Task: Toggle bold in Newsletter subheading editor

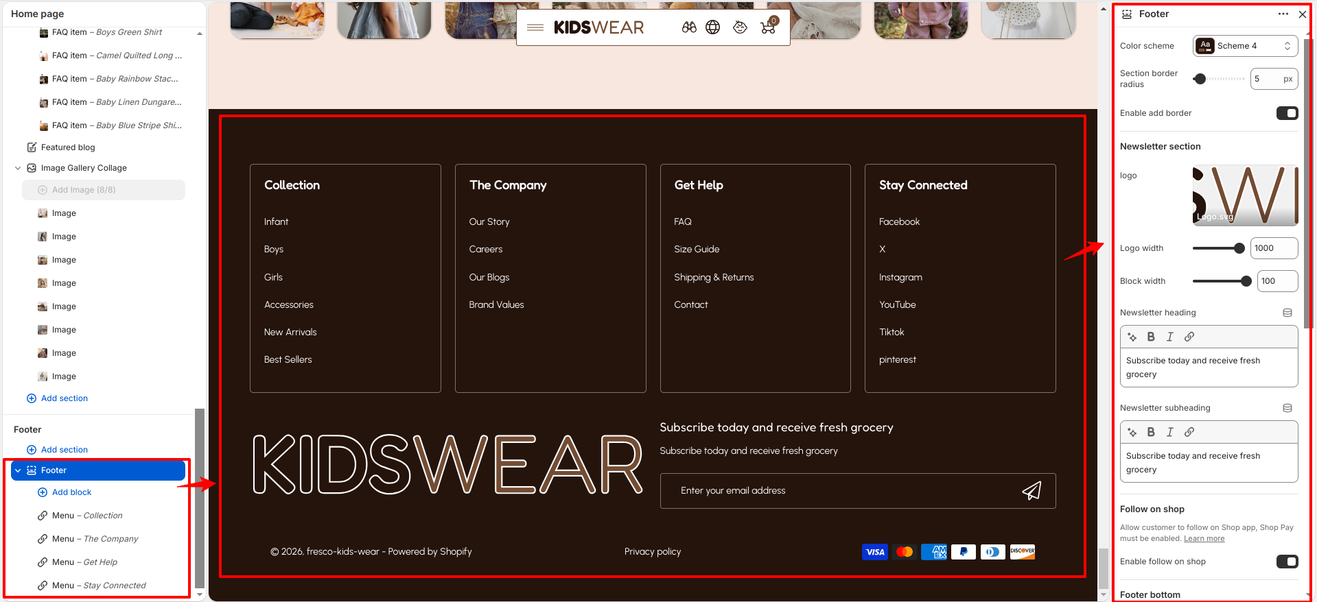Action: pyautogui.click(x=1151, y=432)
